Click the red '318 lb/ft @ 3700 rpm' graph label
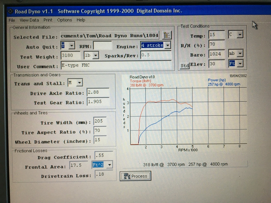271x203 pixels. point(147,85)
